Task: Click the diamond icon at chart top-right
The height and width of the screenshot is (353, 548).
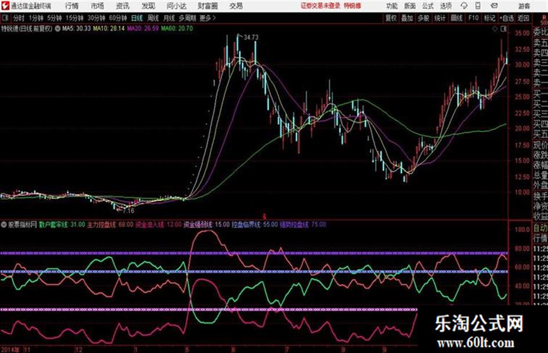Action: [x=495, y=29]
